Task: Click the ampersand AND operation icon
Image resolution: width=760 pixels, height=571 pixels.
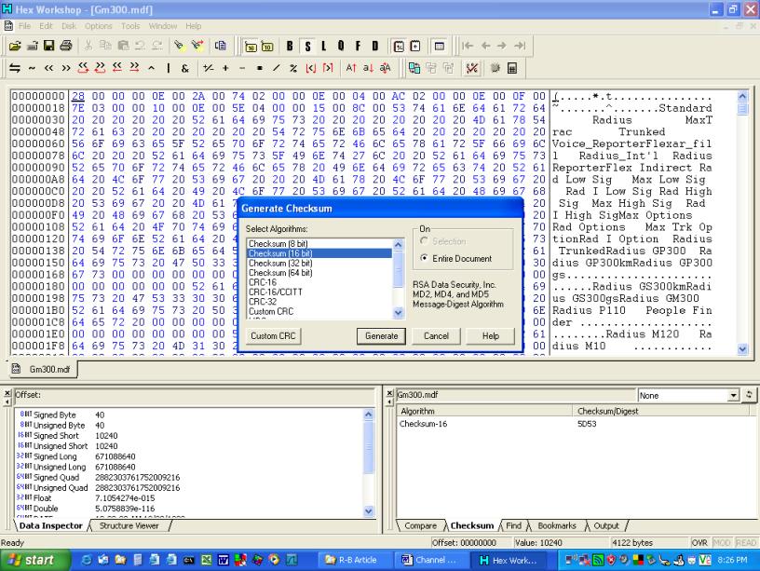Action: point(185,68)
